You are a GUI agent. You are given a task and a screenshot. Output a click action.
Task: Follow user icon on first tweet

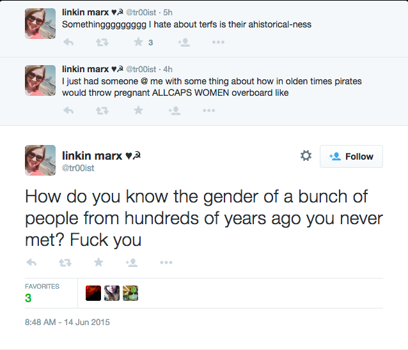click(184, 43)
